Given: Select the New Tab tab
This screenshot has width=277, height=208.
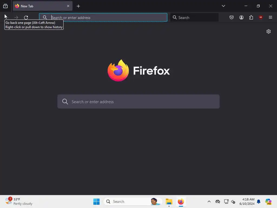Looking at the screenshot, I should point(42,6).
